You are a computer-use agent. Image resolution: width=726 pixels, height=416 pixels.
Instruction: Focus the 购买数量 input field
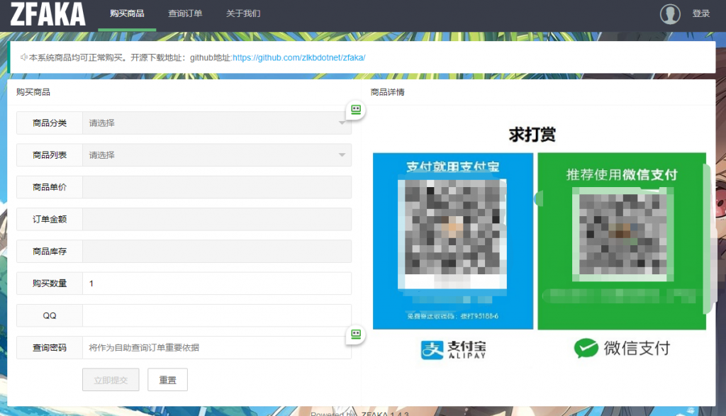pos(217,283)
